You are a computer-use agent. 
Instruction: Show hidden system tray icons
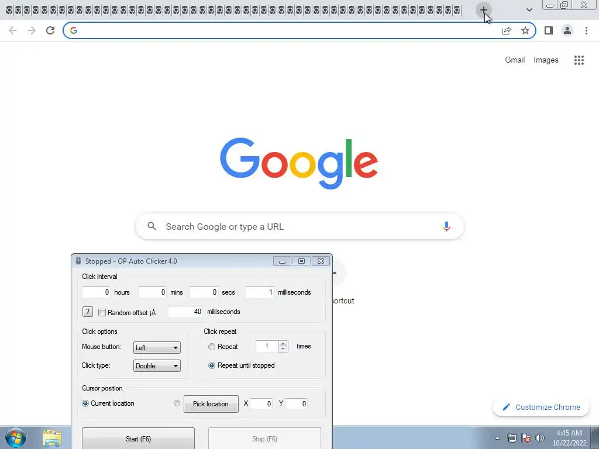[x=497, y=438]
